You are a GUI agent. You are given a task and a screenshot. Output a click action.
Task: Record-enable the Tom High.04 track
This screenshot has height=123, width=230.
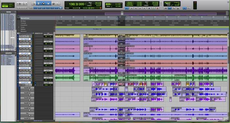[21, 41]
